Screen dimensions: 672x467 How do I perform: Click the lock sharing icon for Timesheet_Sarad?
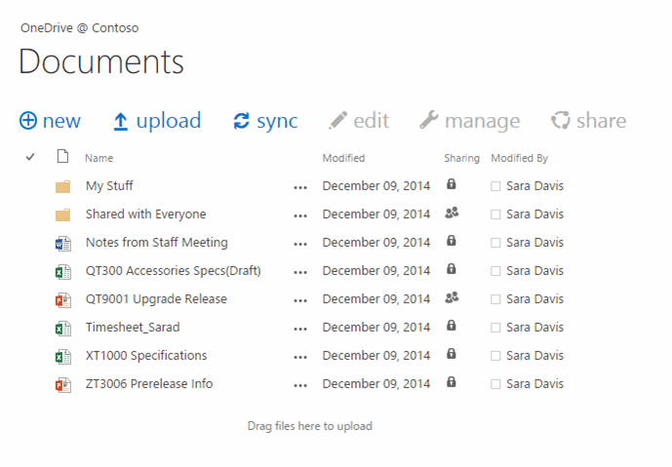coord(451,326)
